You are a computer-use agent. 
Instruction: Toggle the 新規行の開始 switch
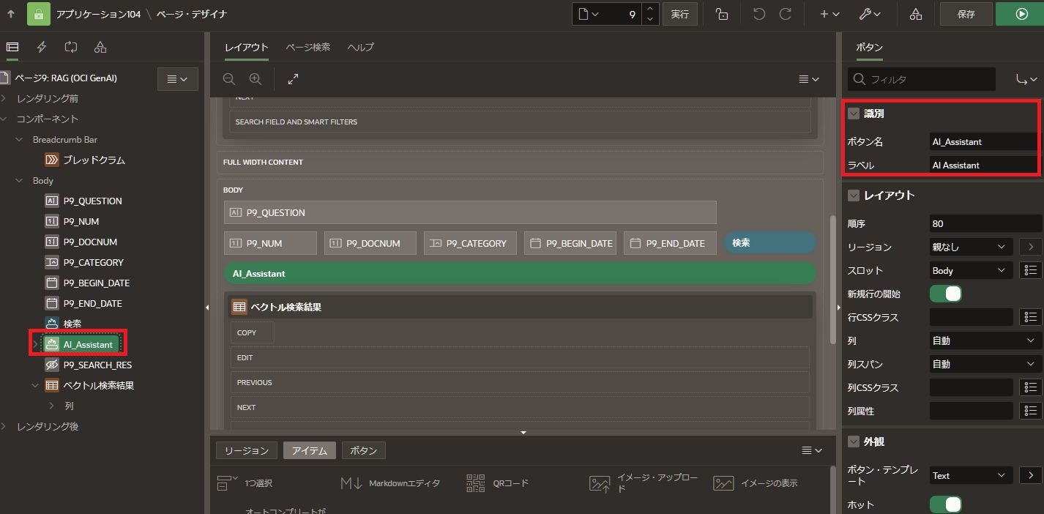946,294
